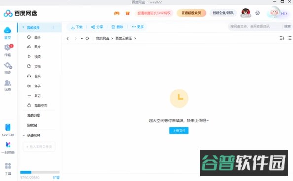Go back with the left arrow
The image size is (293, 181).
68,39
